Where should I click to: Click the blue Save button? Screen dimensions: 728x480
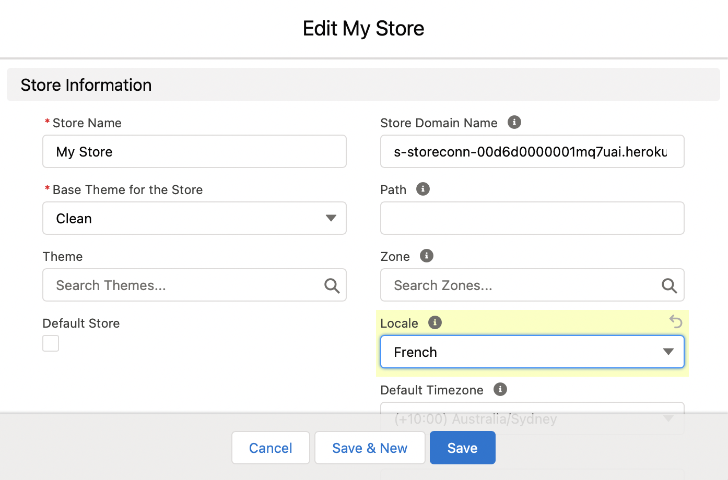click(462, 448)
